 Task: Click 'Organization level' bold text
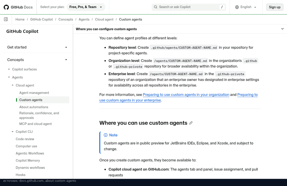coord(124,61)
